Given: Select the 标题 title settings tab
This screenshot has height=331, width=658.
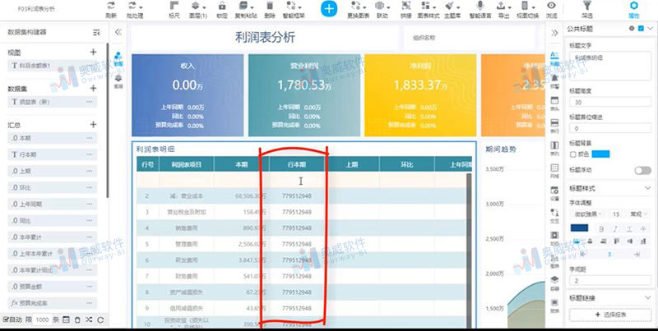Looking at the screenshot, I should tap(554, 58).
